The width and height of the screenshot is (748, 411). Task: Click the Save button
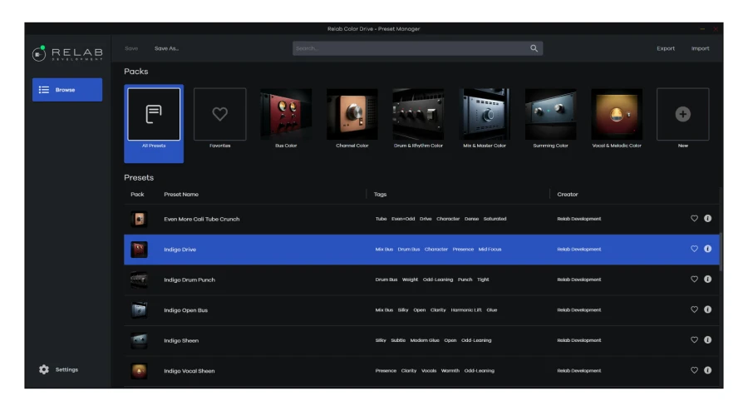coord(131,48)
